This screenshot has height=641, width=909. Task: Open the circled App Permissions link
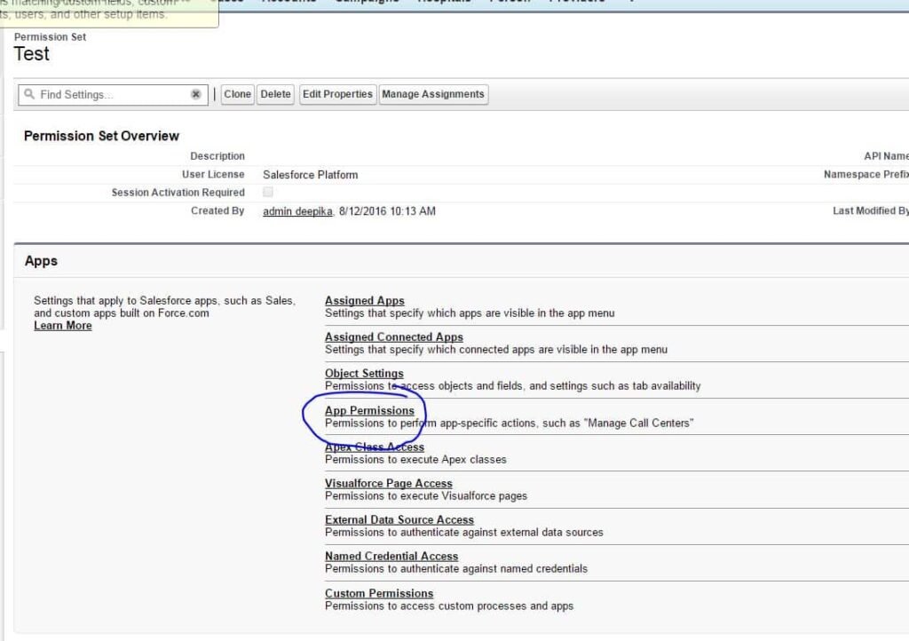click(x=371, y=410)
